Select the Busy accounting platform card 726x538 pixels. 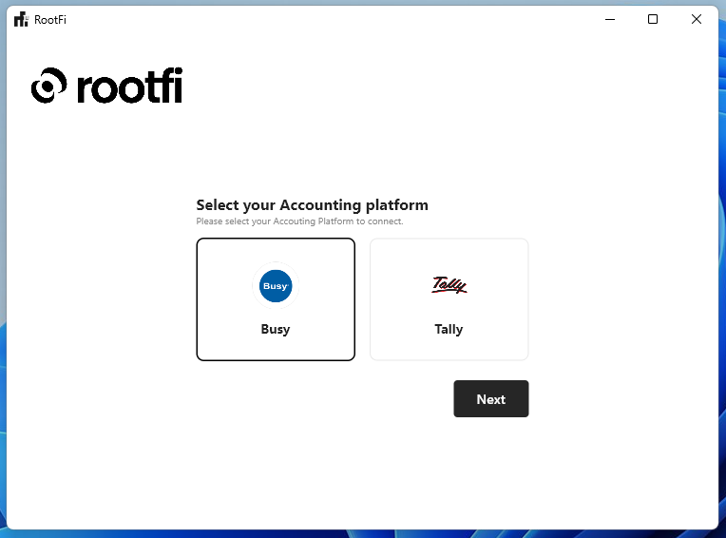(276, 299)
